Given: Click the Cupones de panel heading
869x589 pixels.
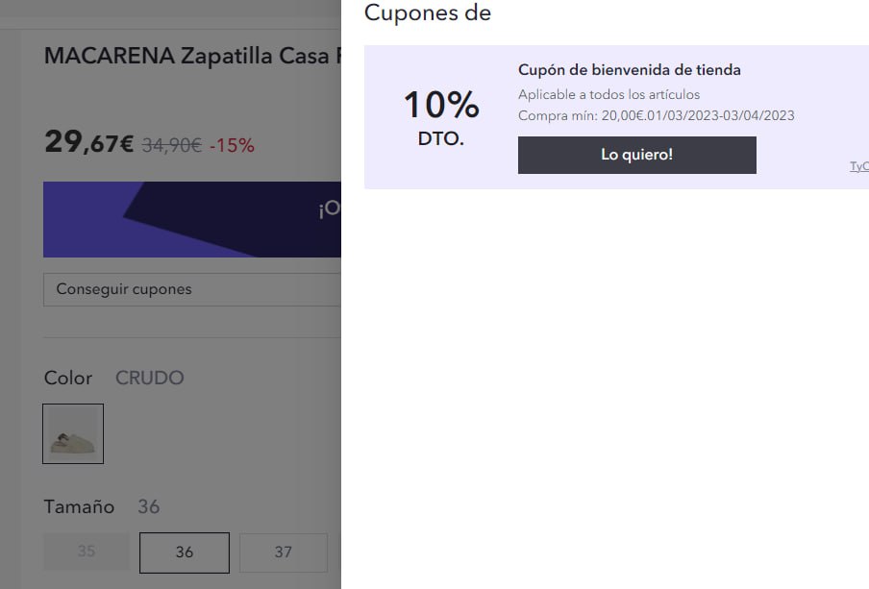Looking at the screenshot, I should tap(428, 13).
